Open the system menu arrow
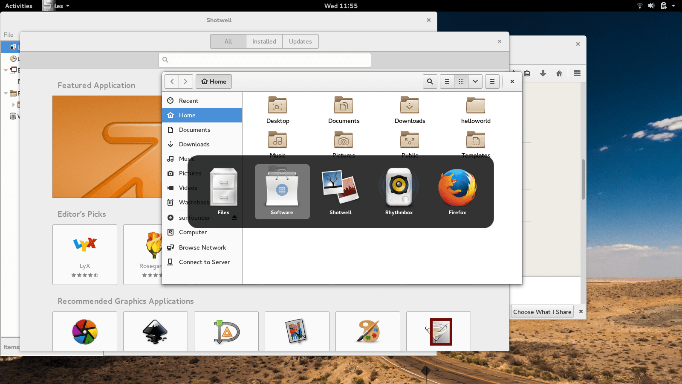 (x=673, y=6)
